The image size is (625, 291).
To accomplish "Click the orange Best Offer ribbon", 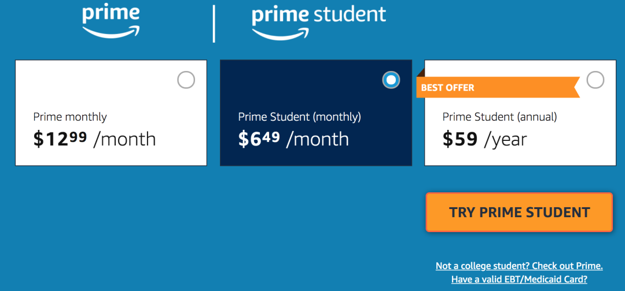I will tap(497, 88).
